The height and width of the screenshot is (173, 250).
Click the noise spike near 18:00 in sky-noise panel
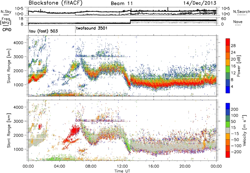tap(168, 9)
